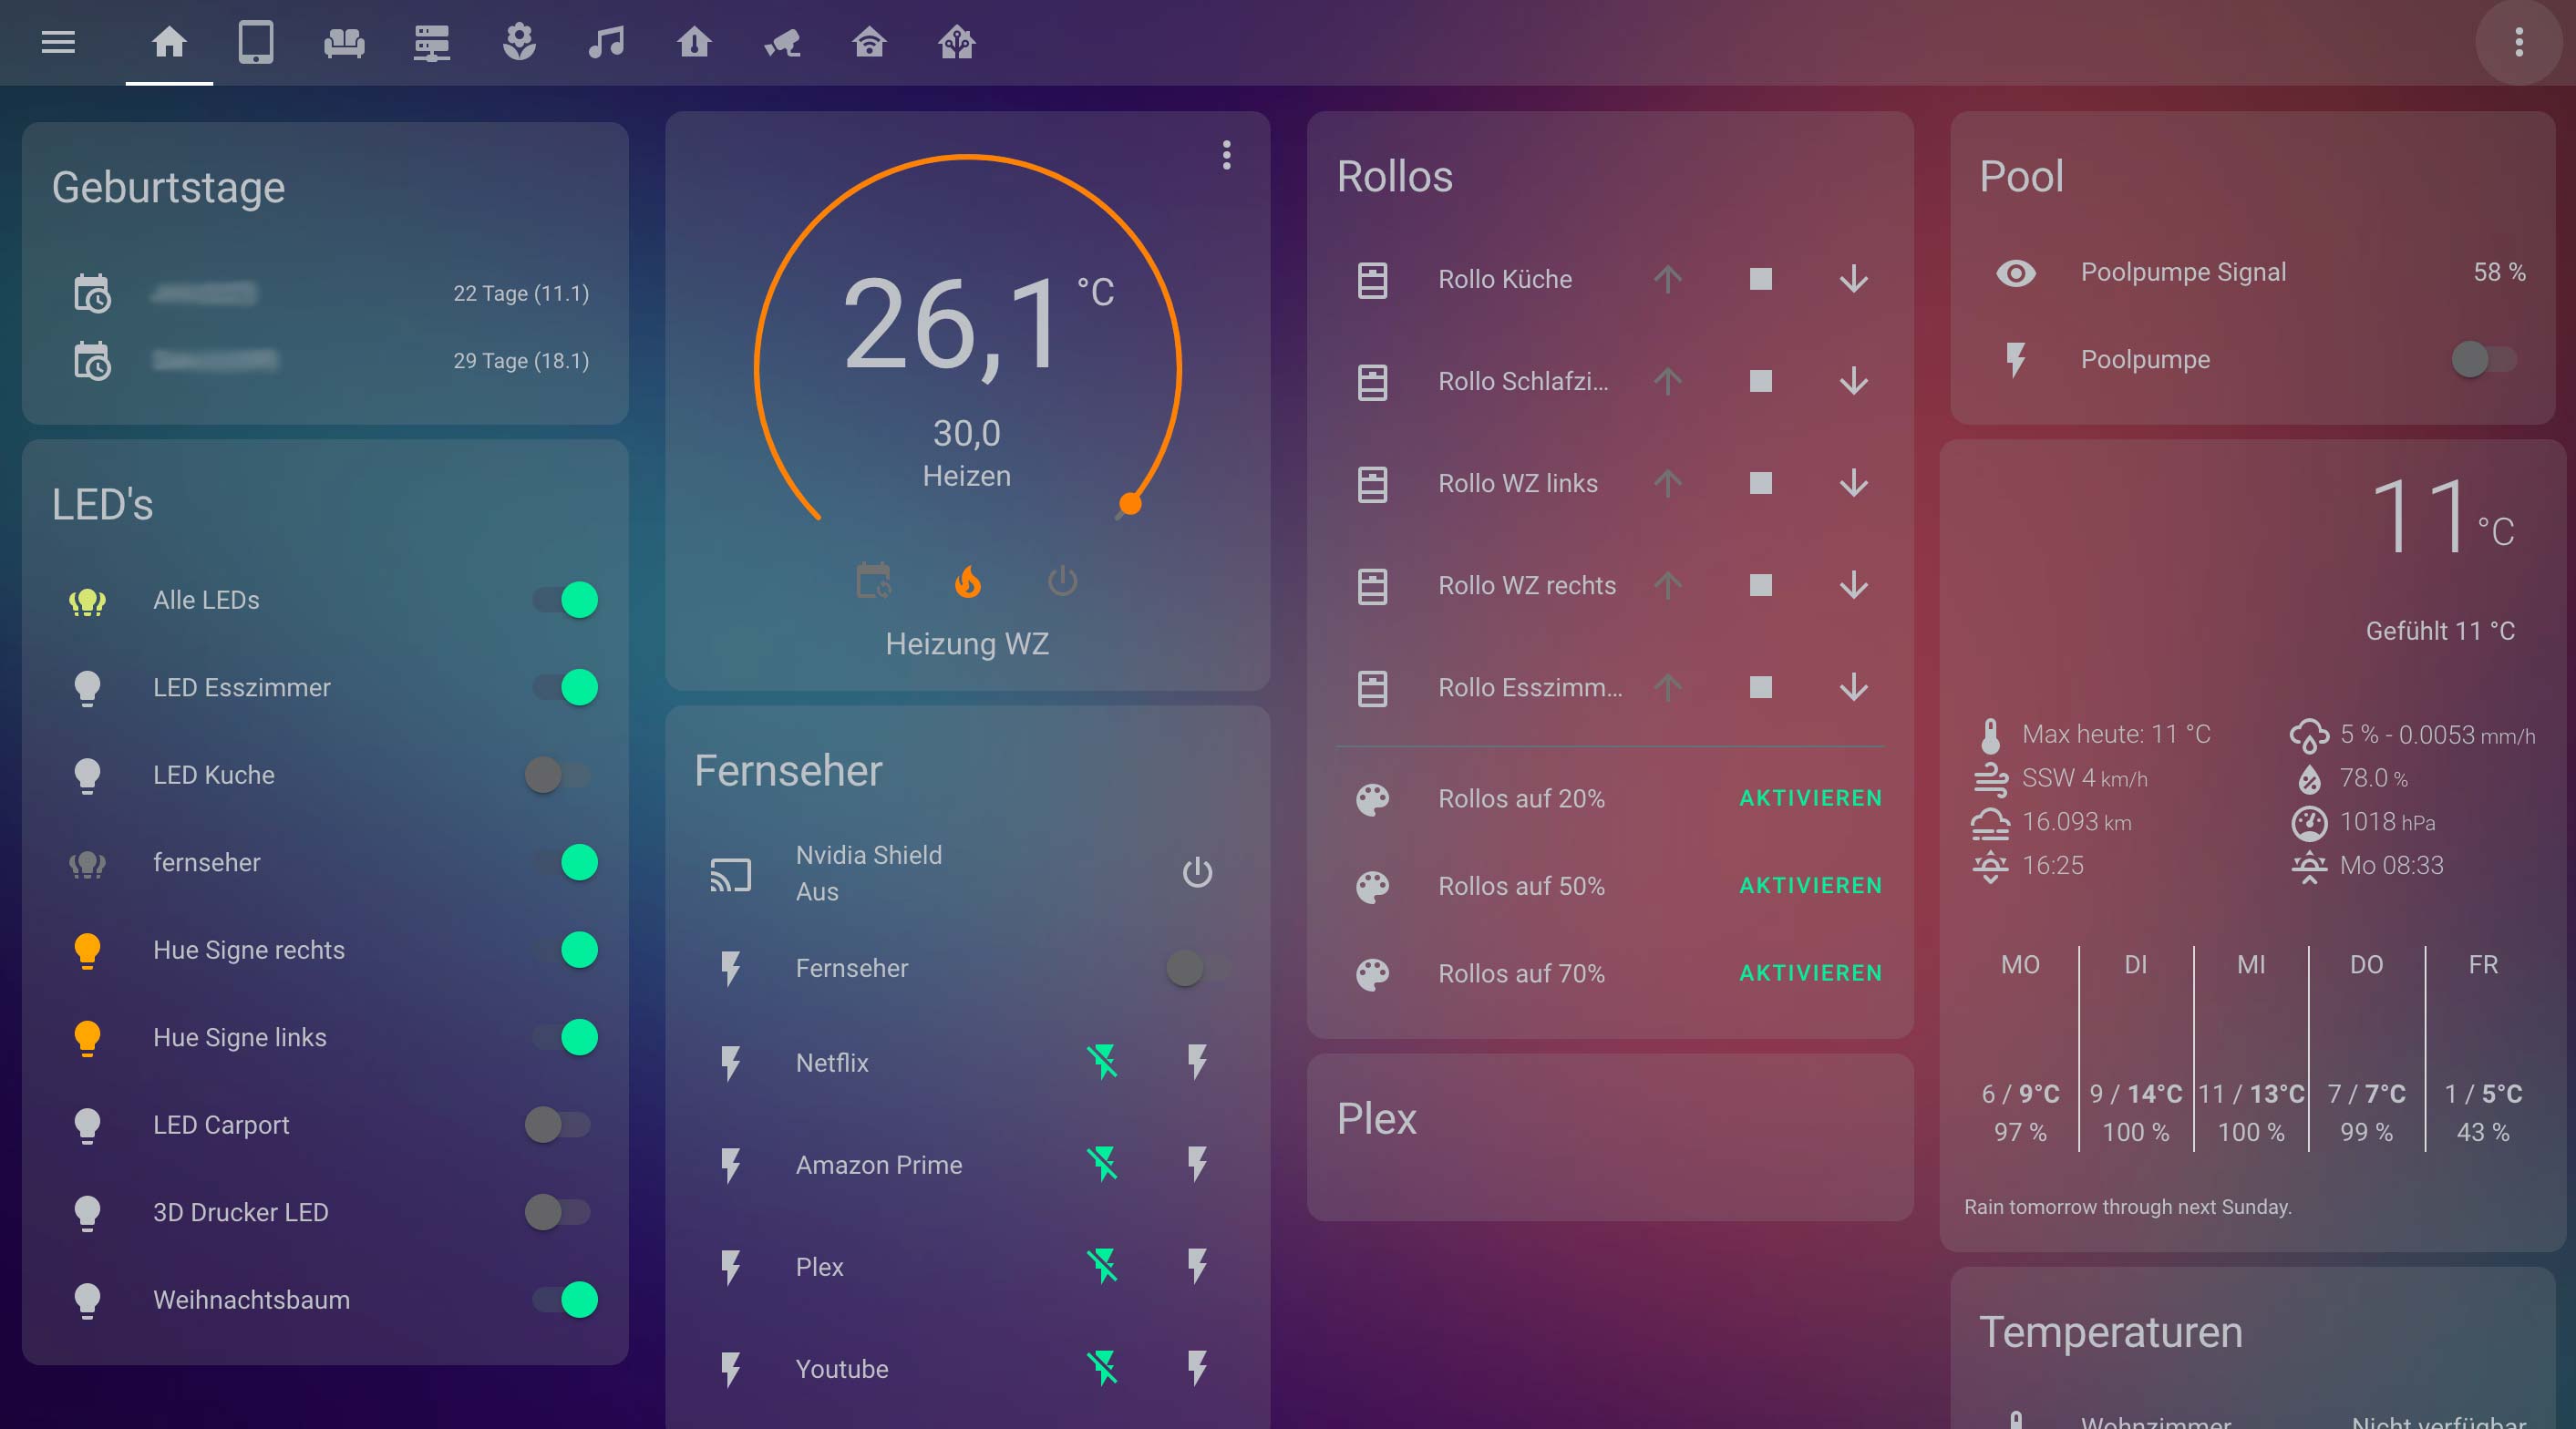The height and width of the screenshot is (1429, 2576).
Task: Open the top-right overflow menu
Action: pos(2518,42)
